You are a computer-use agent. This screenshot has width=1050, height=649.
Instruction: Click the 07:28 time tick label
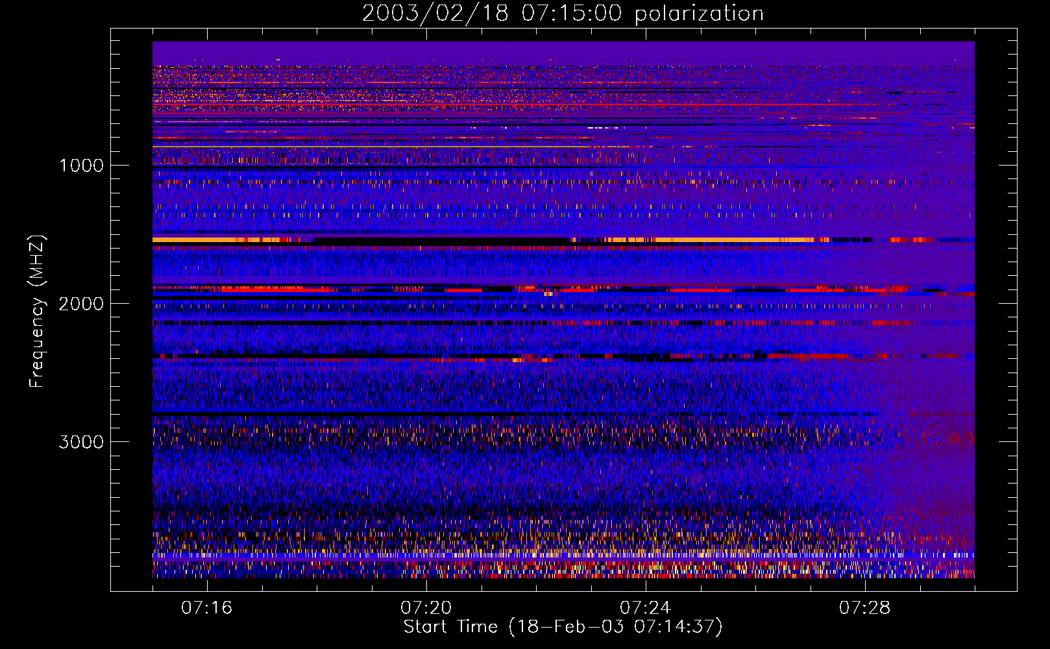point(865,608)
